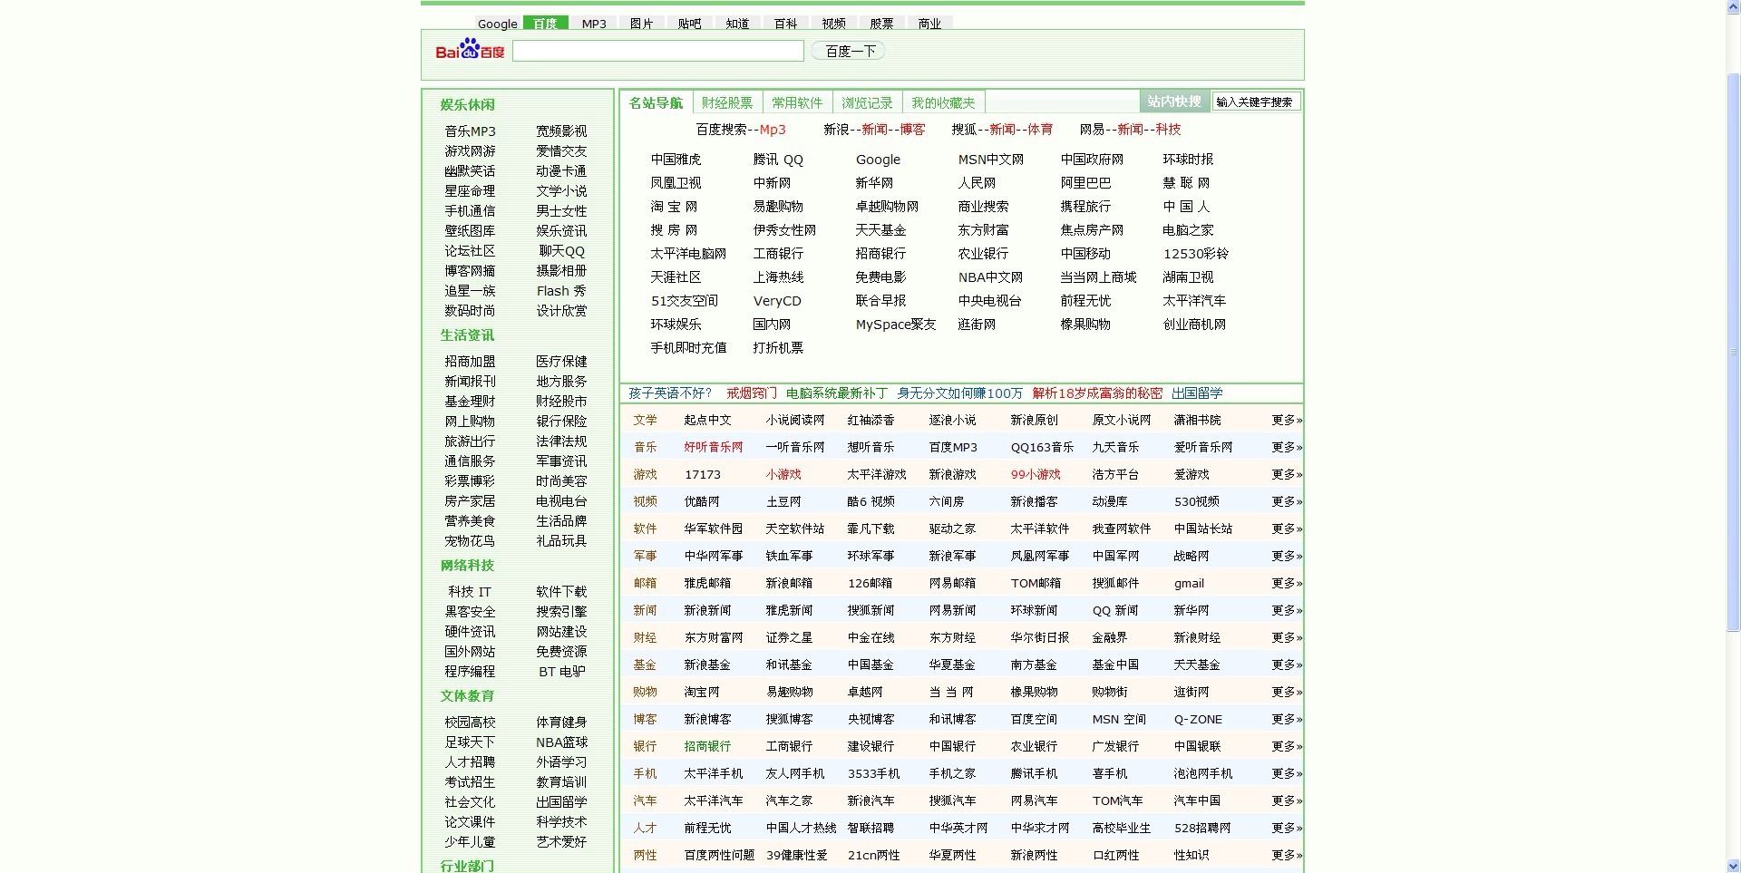Click 更多» in the 游戏 row
The height and width of the screenshot is (873, 1741).
click(1287, 475)
